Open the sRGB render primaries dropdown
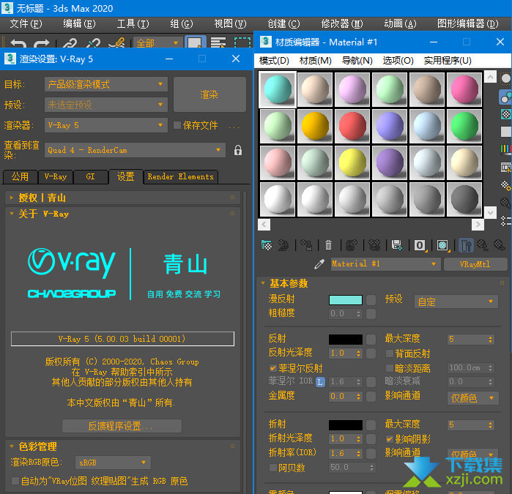Image resolution: width=512 pixels, height=494 pixels. [x=113, y=463]
